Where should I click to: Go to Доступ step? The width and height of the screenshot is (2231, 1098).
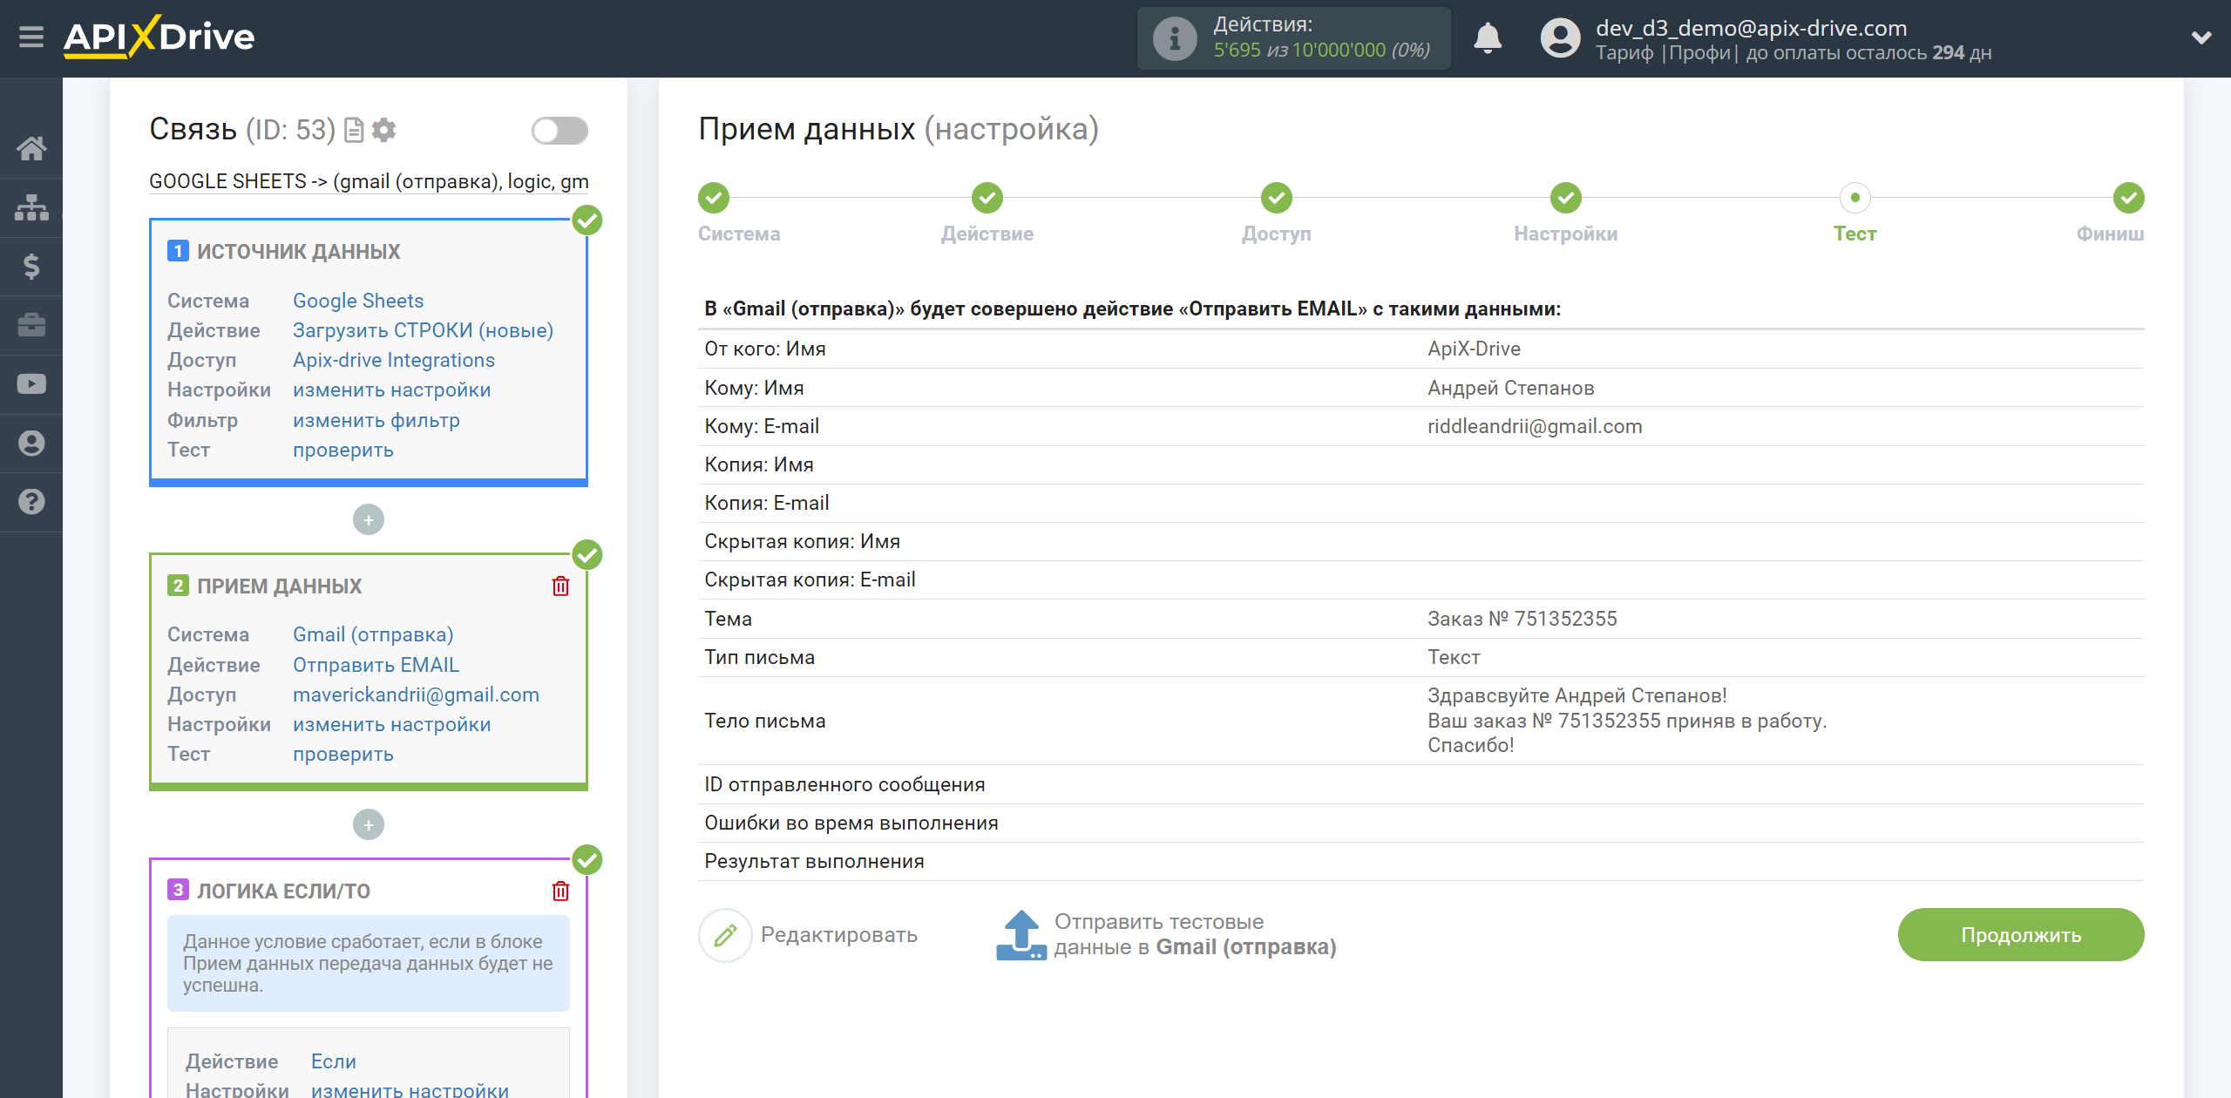pyautogui.click(x=1277, y=198)
